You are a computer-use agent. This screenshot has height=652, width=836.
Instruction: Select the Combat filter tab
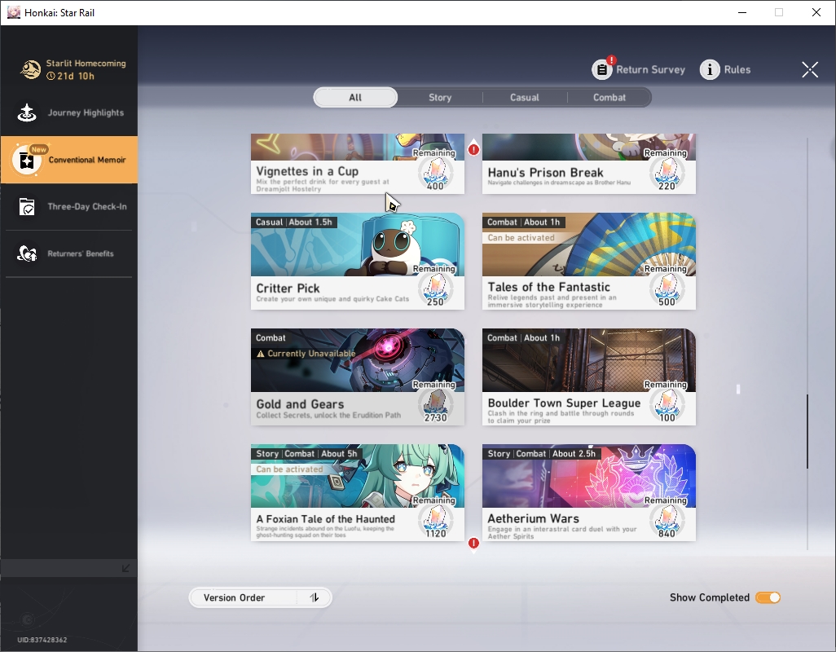609,98
